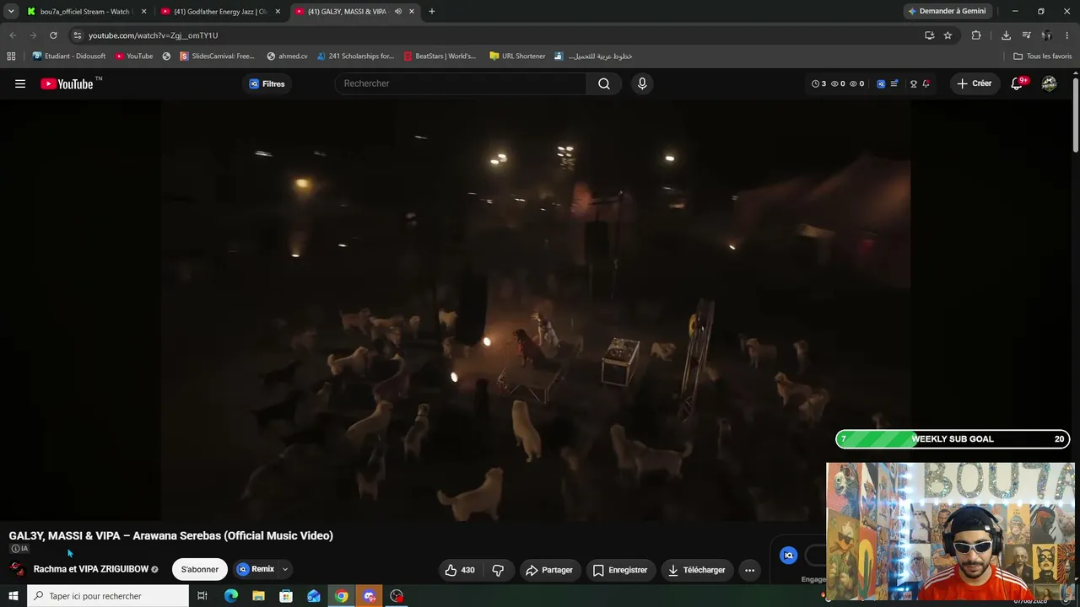Open 241 Scholarships bookmark
The height and width of the screenshot is (607, 1080).
[x=355, y=56]
